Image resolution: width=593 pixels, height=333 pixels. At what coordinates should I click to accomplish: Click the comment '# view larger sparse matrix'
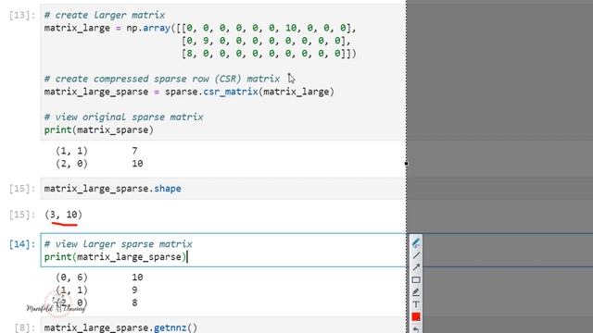coord(119,244)
